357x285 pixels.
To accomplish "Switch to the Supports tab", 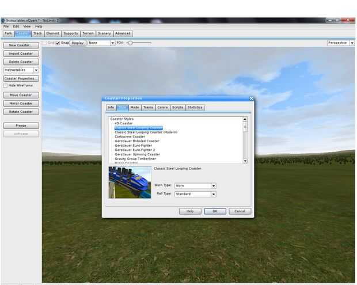I will [x=71, y=33].
